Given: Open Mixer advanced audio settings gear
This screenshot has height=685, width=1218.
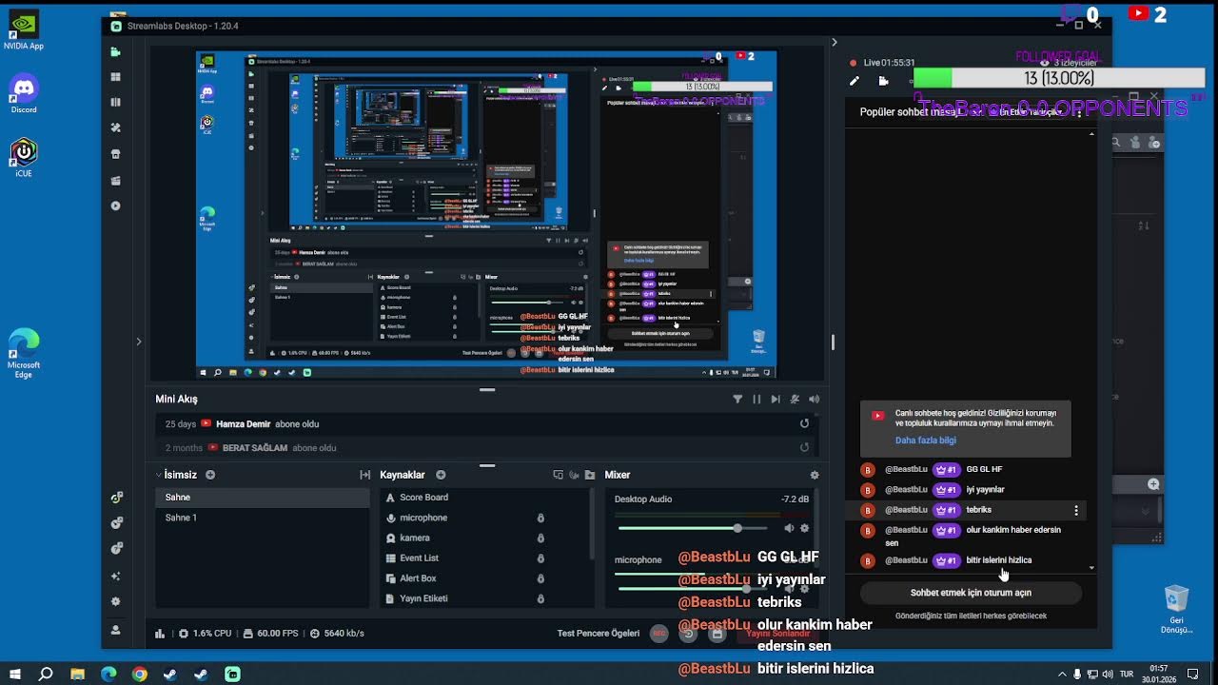Looking at the screenshot, I should [x=814, y=475].
